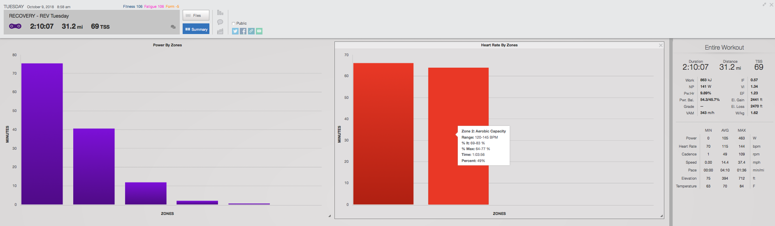The width and height of the screenshot is (775, 226).
Task: Share workout on Facebook
Action: (x=243, y=31)
